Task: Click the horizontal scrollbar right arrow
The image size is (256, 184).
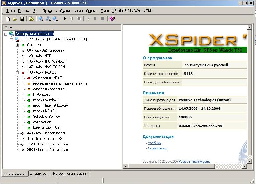Action: click(244, 166)
